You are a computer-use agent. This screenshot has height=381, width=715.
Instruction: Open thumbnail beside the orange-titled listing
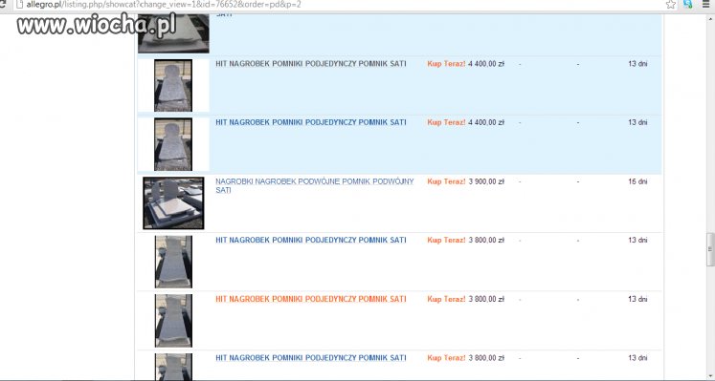173,321
